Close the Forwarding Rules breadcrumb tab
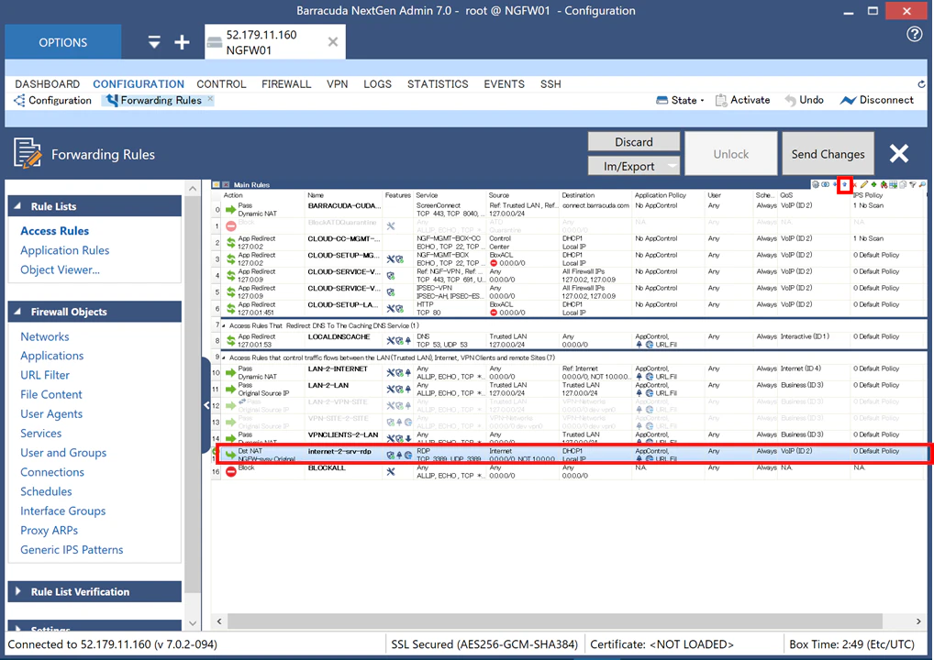The width and height of the screenshot is (934, 660). tap(210, 99)
